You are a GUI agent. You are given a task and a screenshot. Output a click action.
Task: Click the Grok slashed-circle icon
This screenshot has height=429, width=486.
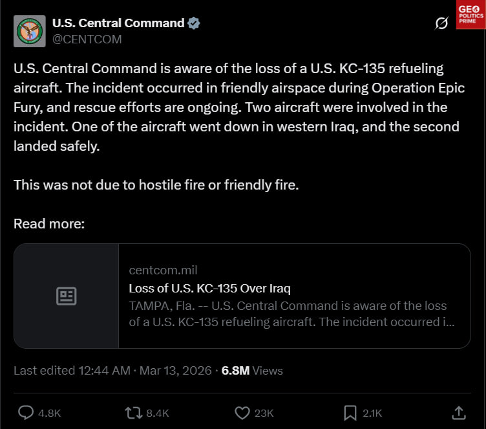[x=442, y=24]
